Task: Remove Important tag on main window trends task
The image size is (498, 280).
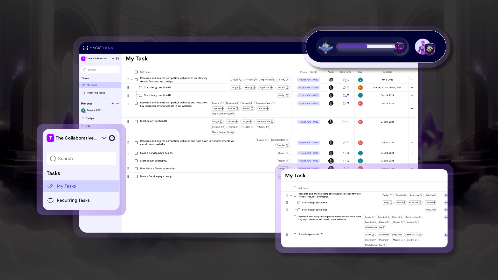Action: pyautogui.click(x=272, y=80)
